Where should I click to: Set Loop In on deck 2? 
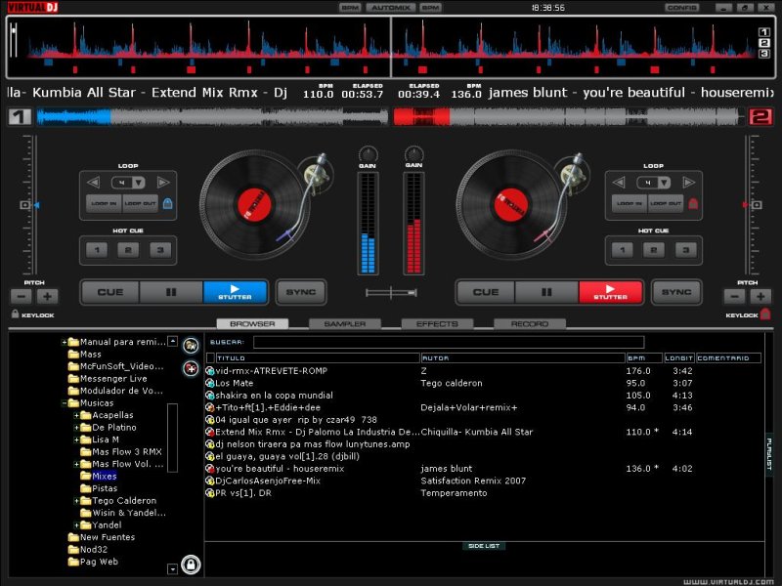click(x=630, y=203)
